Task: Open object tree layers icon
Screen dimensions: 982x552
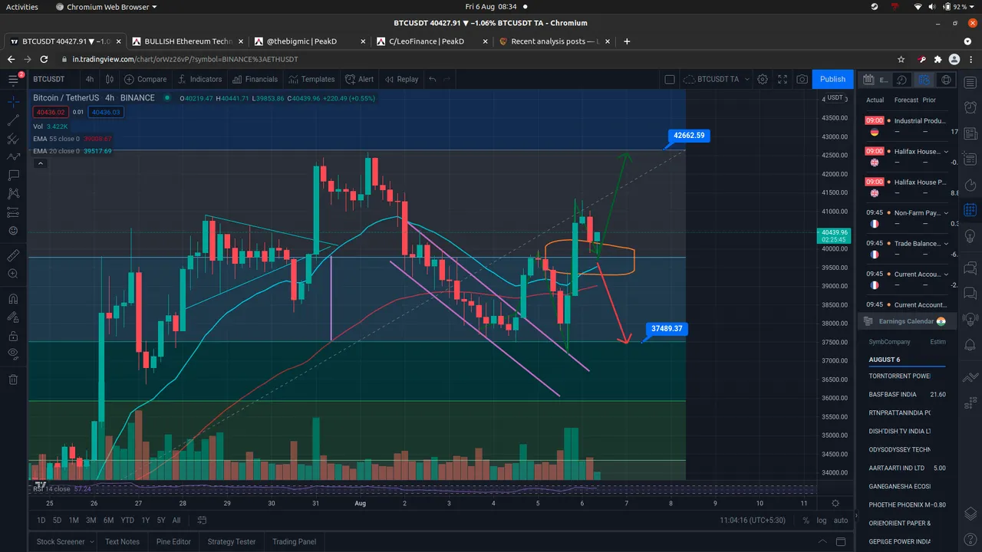Action: coord(970,513)
